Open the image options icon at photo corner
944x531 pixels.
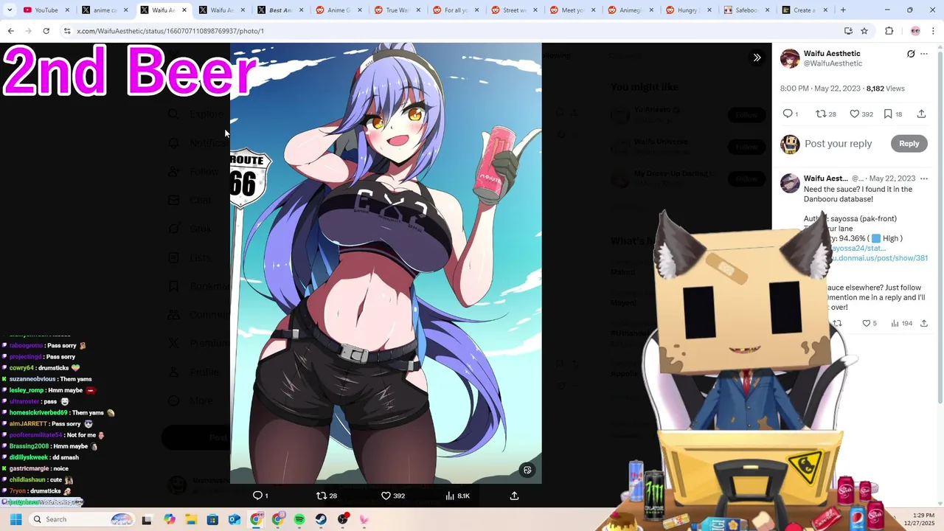[527, 470]
